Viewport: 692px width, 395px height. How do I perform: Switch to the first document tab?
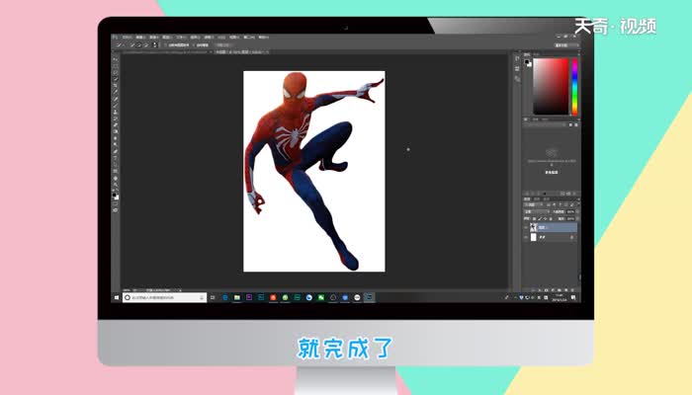(165, 52)
